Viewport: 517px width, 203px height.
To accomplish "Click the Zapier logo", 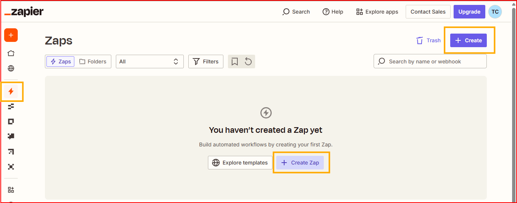I will pos(24,12).
